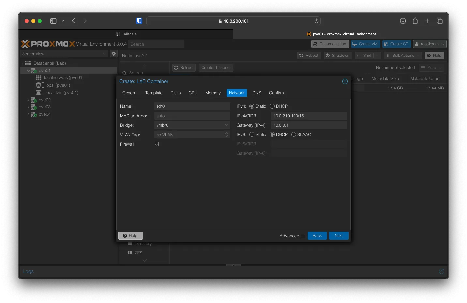Reload page via address bar reload icon
This screenshot has height=303, width=467.
316,21
